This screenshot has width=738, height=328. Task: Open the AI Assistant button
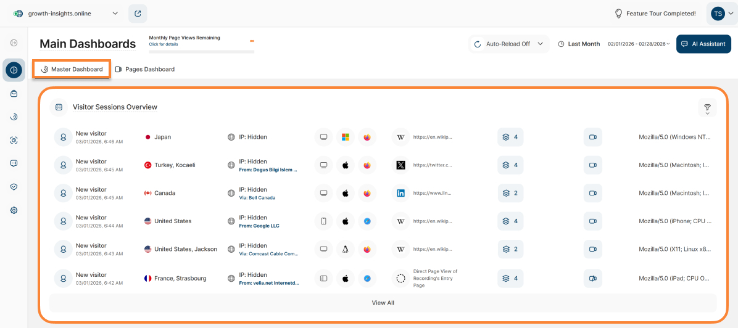(x=703, y=44)
